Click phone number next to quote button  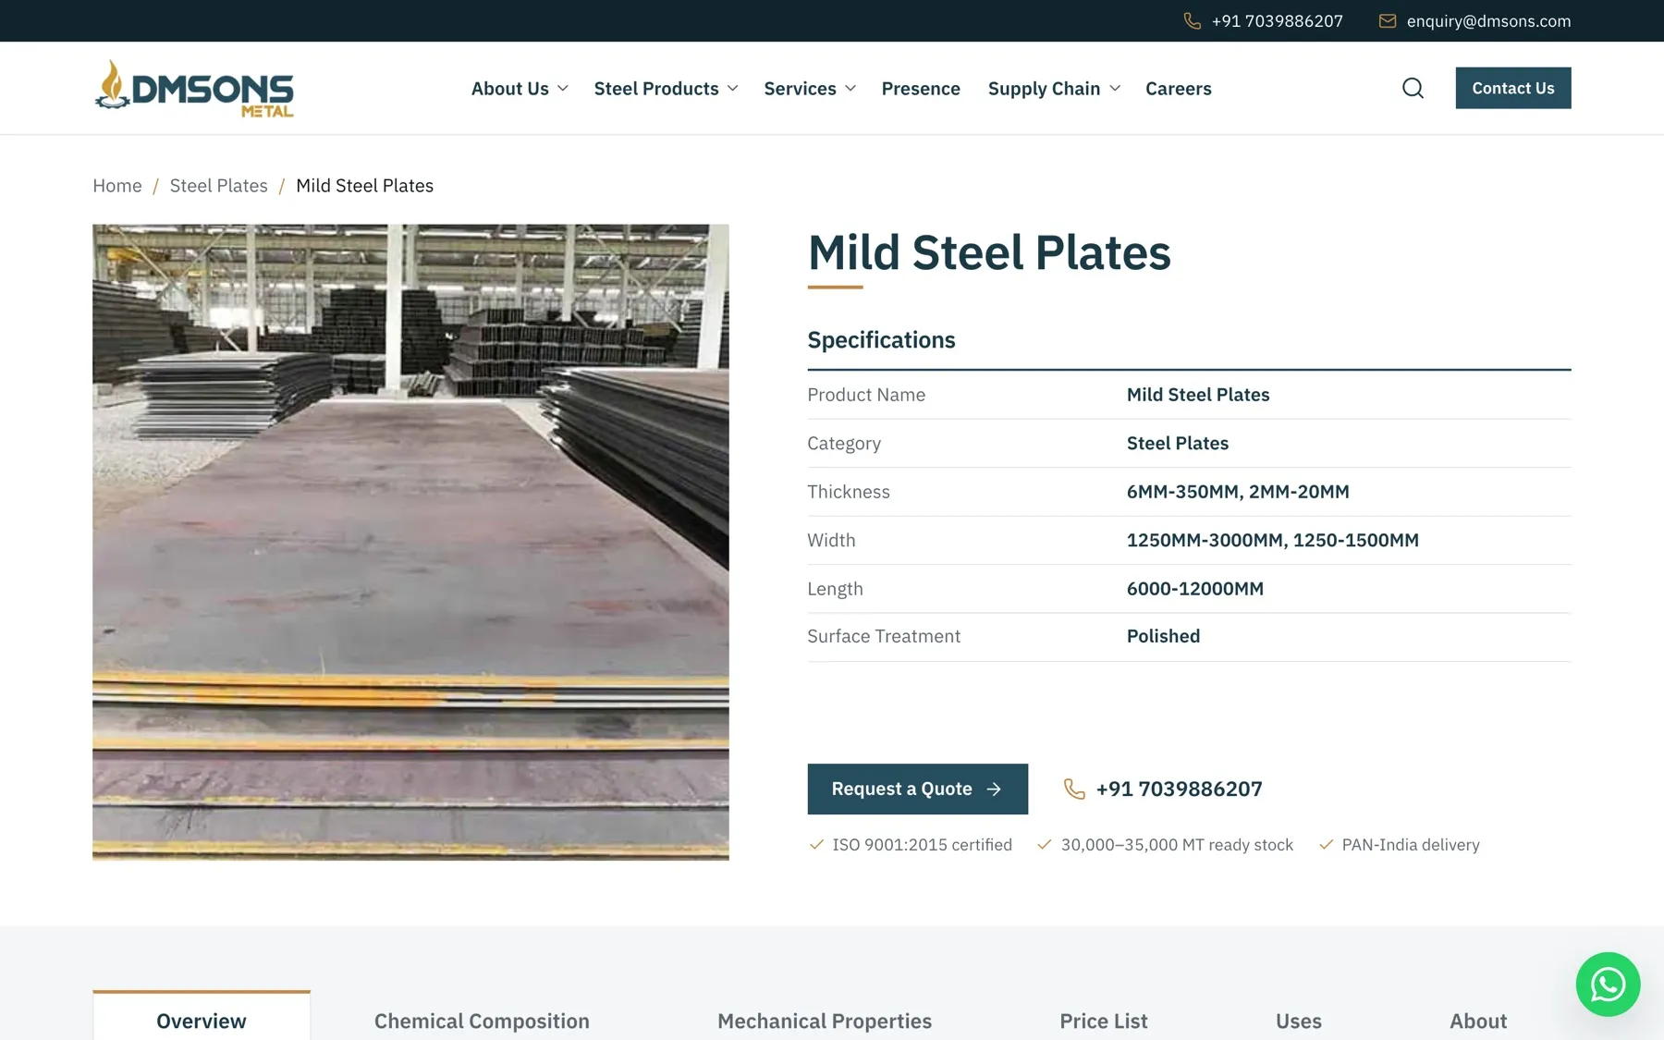click(x=1179, y=789)
